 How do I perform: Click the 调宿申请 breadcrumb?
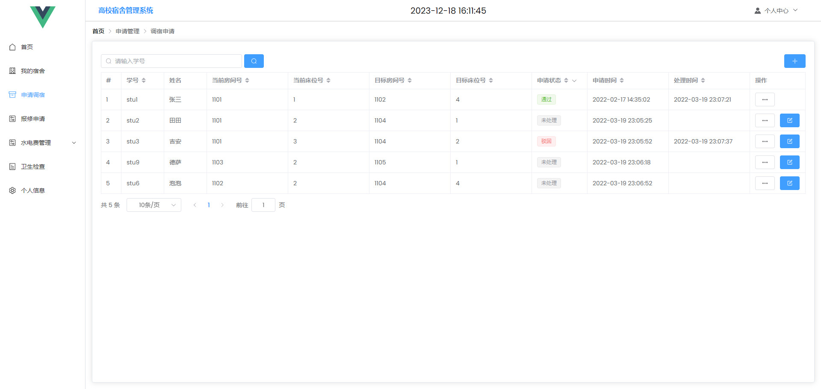[x=162, y=31]
